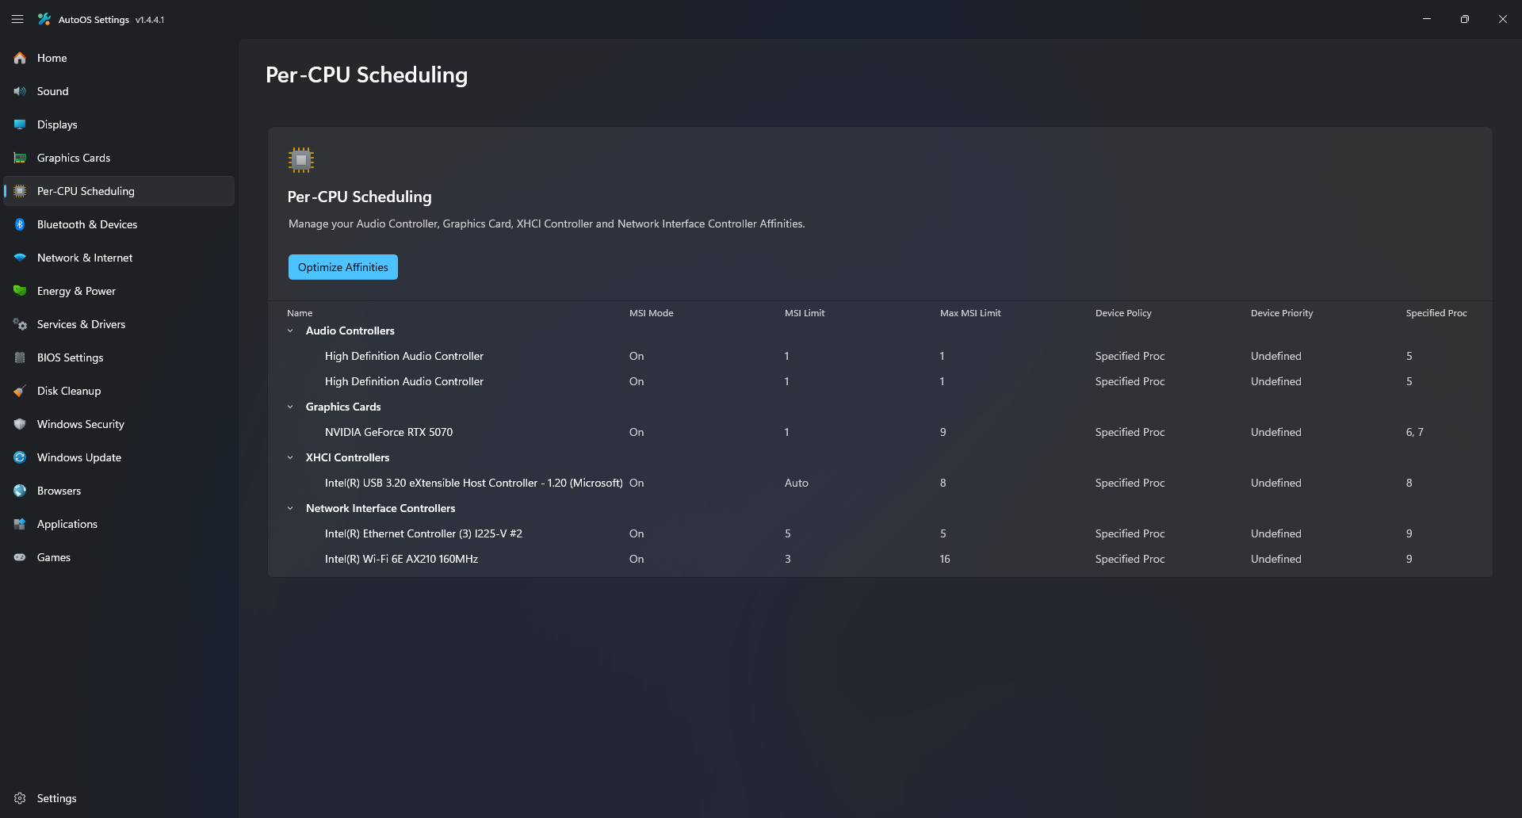Restore down the AutoOS Settings window
The width and height of the screenshot is (1522, 818).
(1465, 19)
